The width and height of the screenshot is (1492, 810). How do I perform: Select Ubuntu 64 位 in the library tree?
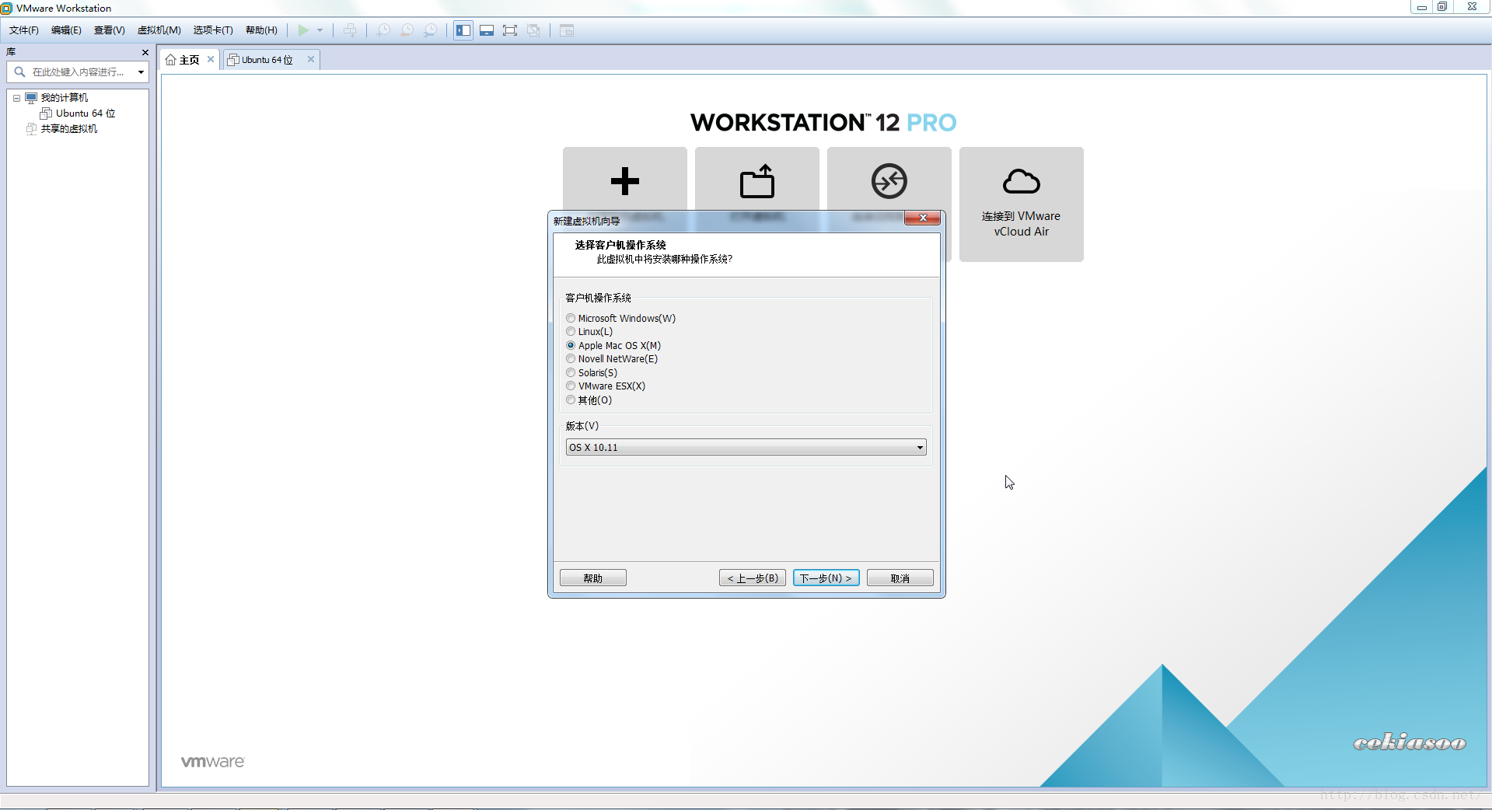pyautogui.click(x=86, y=113)
